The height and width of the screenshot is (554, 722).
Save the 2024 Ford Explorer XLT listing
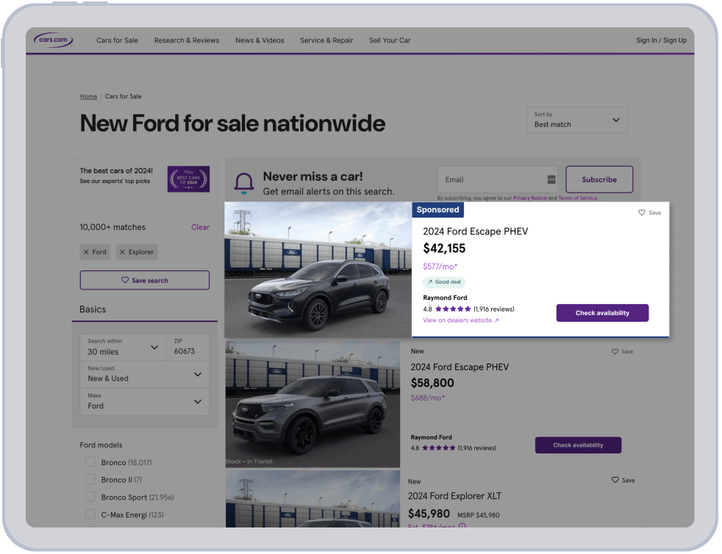[615, 480]
